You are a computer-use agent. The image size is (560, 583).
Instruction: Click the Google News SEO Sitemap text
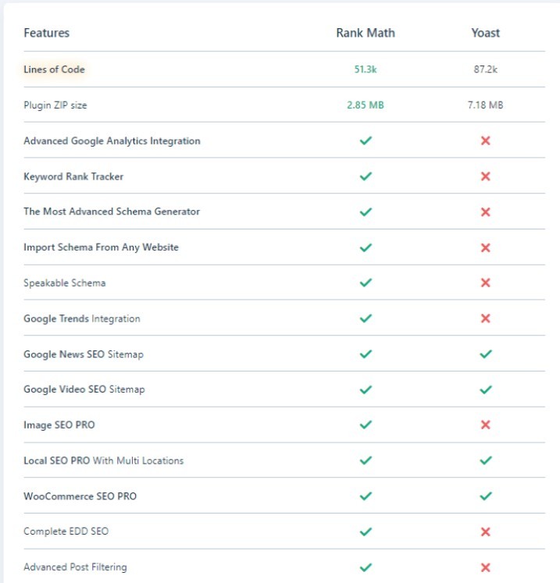point(84,354)
